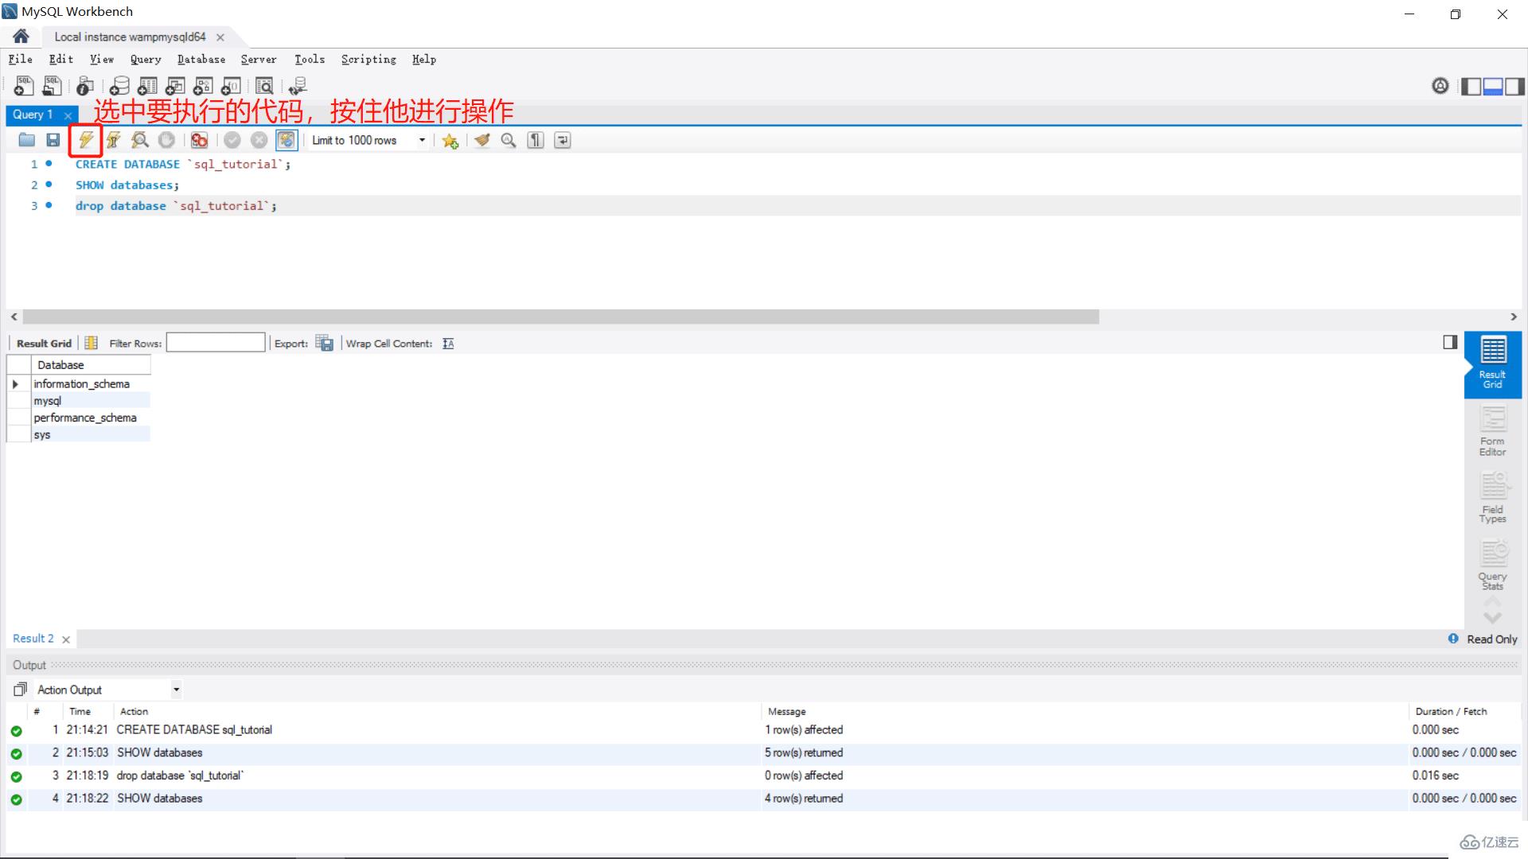Image resolution: width=1528 pixels, height=859 pixels.
Task: Click the Toggle Result Grid panel icon
Action: (x=1450, y=343)
